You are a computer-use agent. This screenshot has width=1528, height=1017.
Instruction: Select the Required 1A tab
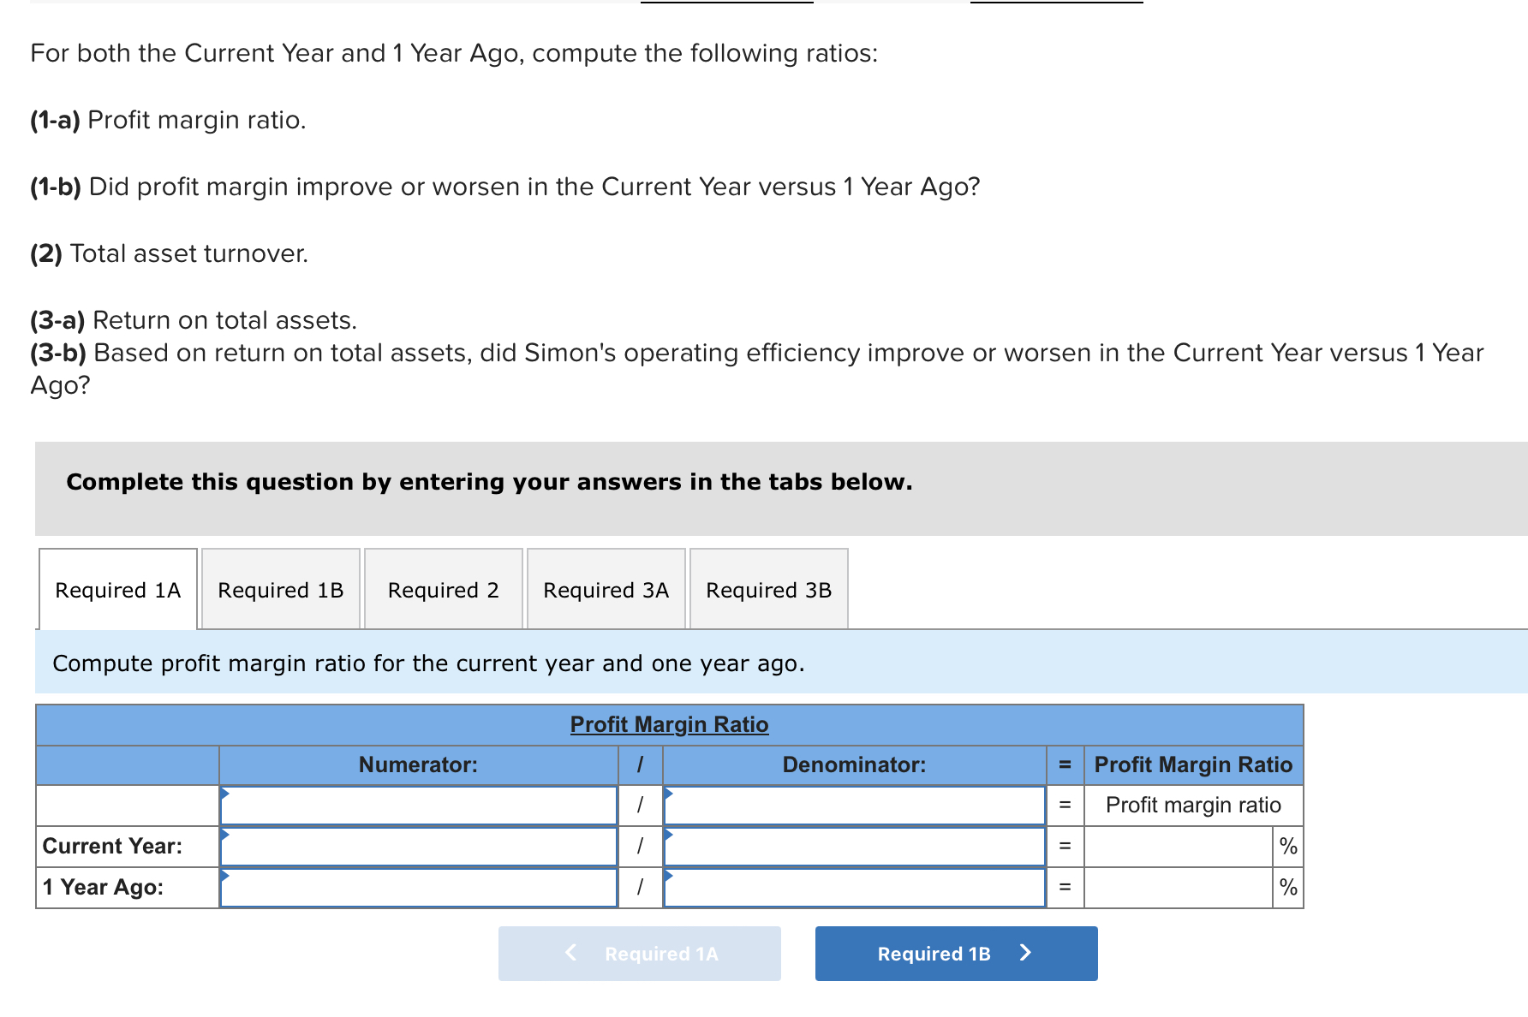pos(117,590)
